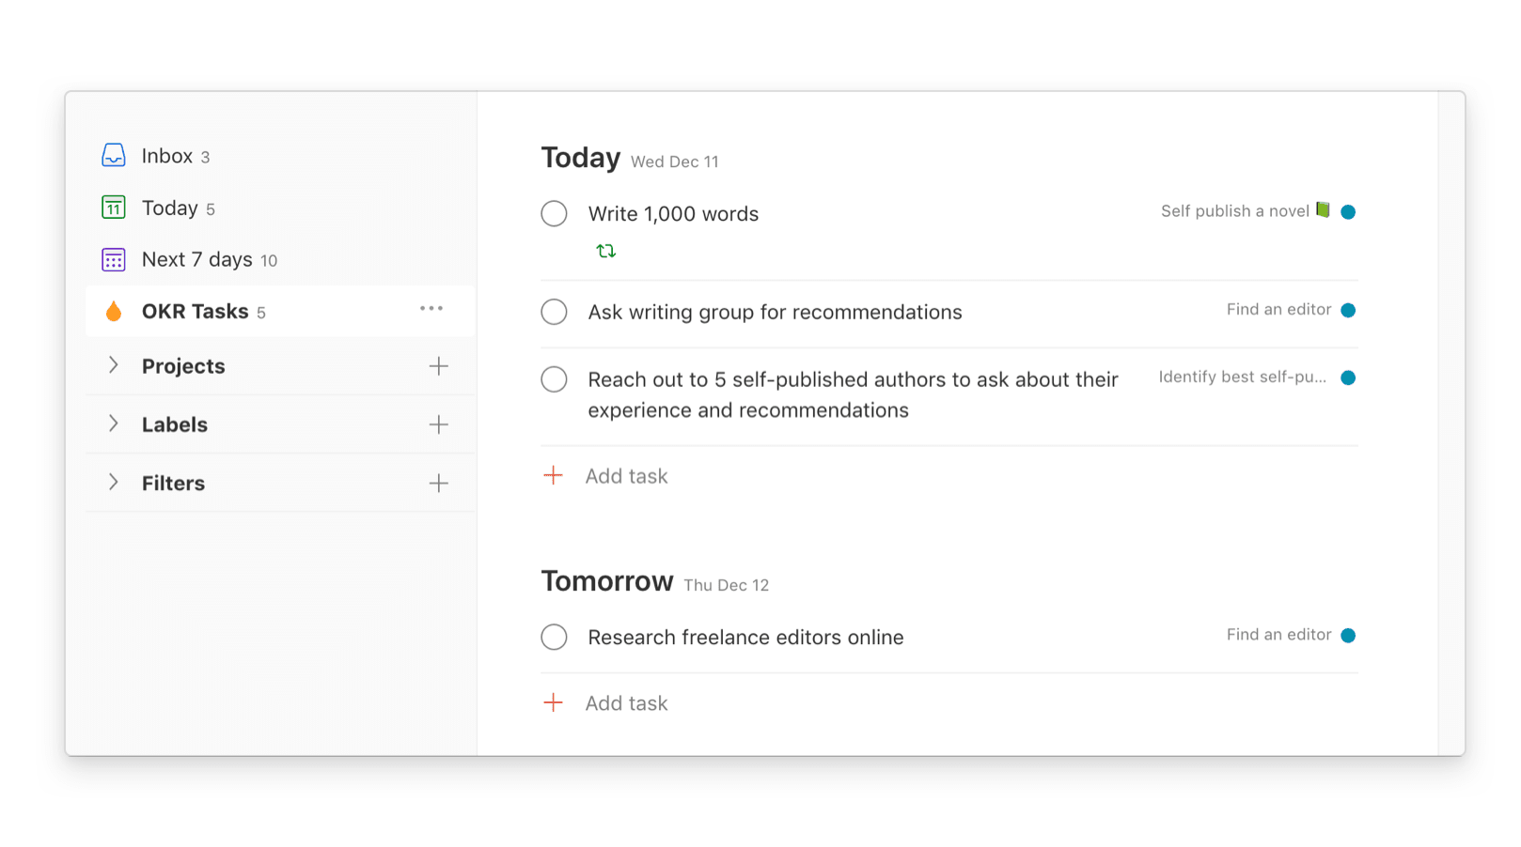The width and height of the screenshot is (1521, 847).
Task: Open the OKR Tasks options menu (three dots)
Action: point(431,309)
